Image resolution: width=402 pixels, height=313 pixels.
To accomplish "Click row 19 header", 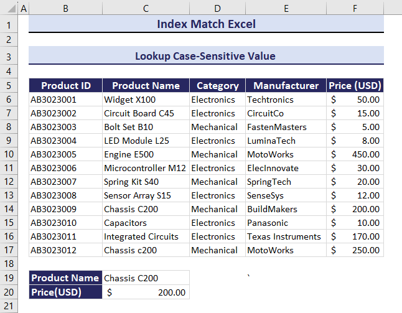I will pyautogui.click(x=9, y=278).
